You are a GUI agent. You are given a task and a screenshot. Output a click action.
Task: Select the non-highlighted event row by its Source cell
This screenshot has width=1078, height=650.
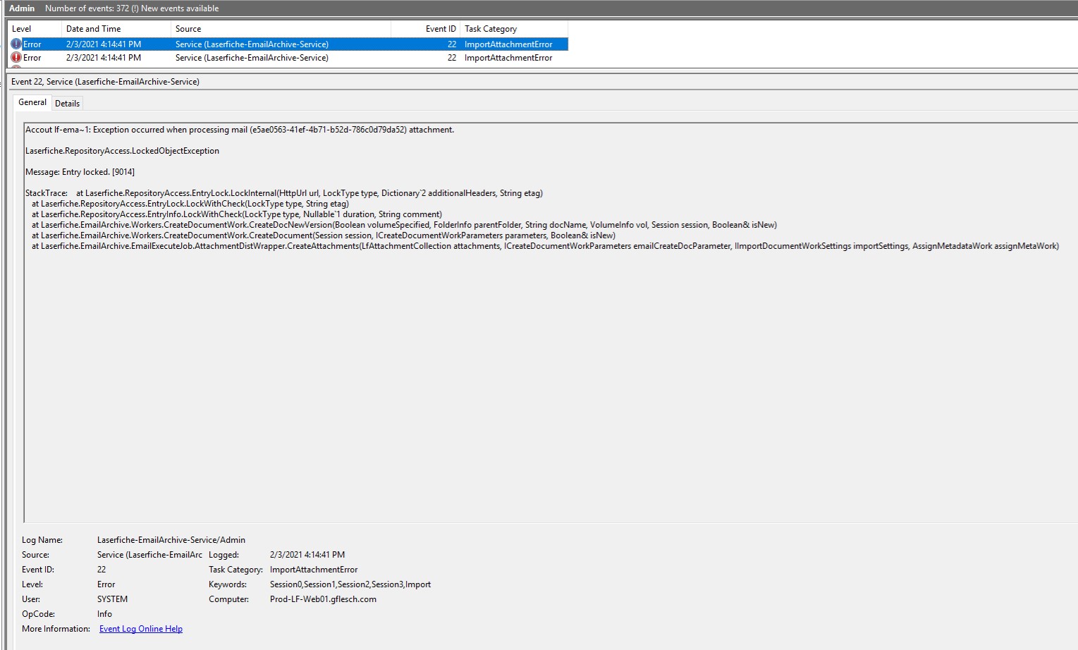(252, 58)
